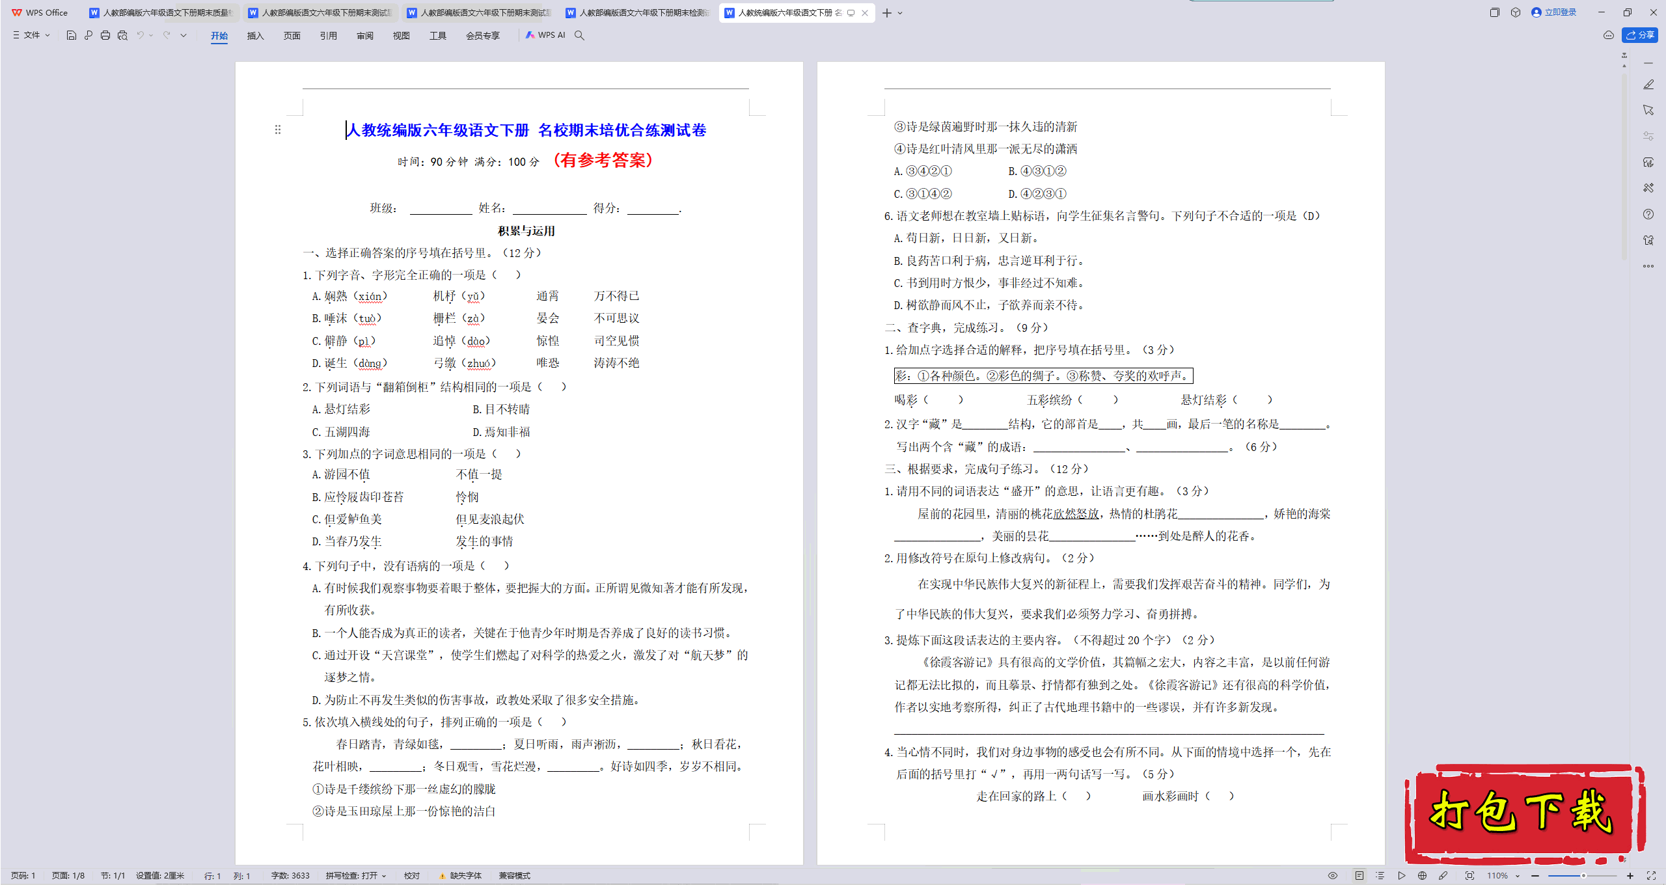The image size is (1666, 885).
Task: Close the active document tab
Action: (865, 13)
